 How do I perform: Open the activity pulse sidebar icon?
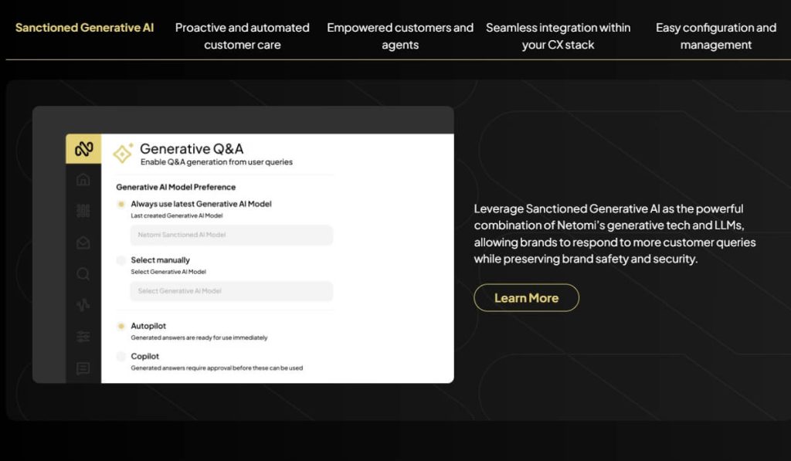pos(83,305)
